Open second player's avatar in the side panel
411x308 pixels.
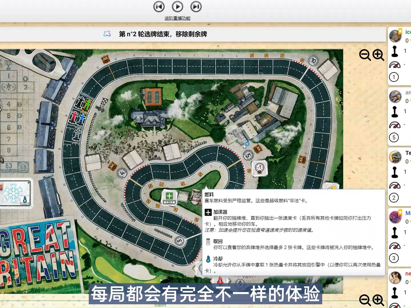[395, 96]
